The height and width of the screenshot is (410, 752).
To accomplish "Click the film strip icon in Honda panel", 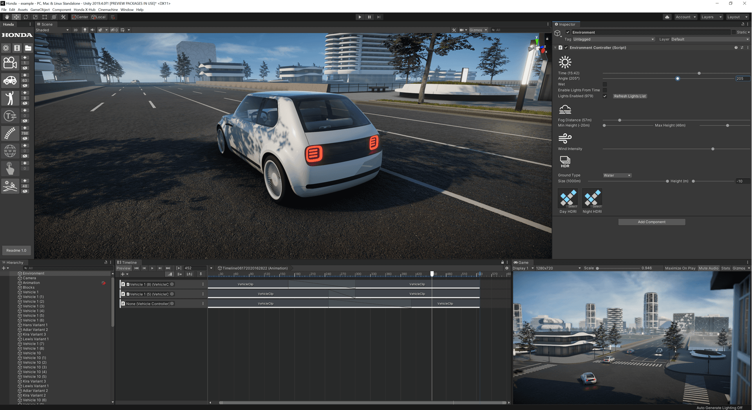I will click(16, 48).
